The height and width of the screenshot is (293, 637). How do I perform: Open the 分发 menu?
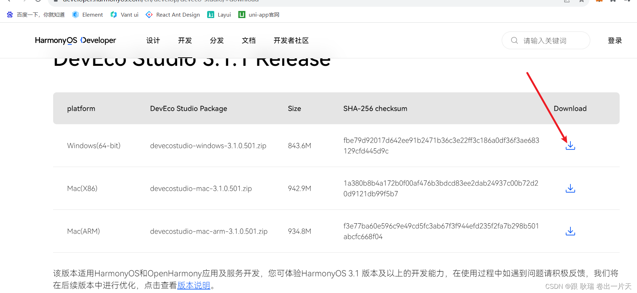tap(217, 40)
